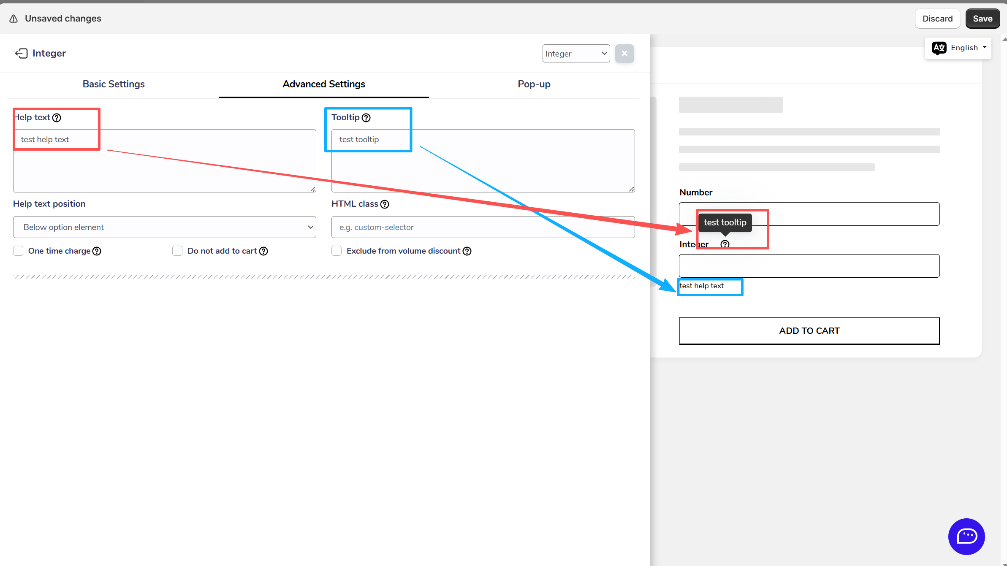Open the Integer option type dropdown
The width and height of the screenshot is (1007, 566).
click(576, 54)
